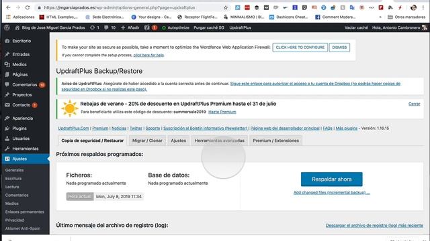Image resolution: width=430 pixels, height=241 pixels.
Task: Bookmark this page with the star icon
Action: (226, 7)
